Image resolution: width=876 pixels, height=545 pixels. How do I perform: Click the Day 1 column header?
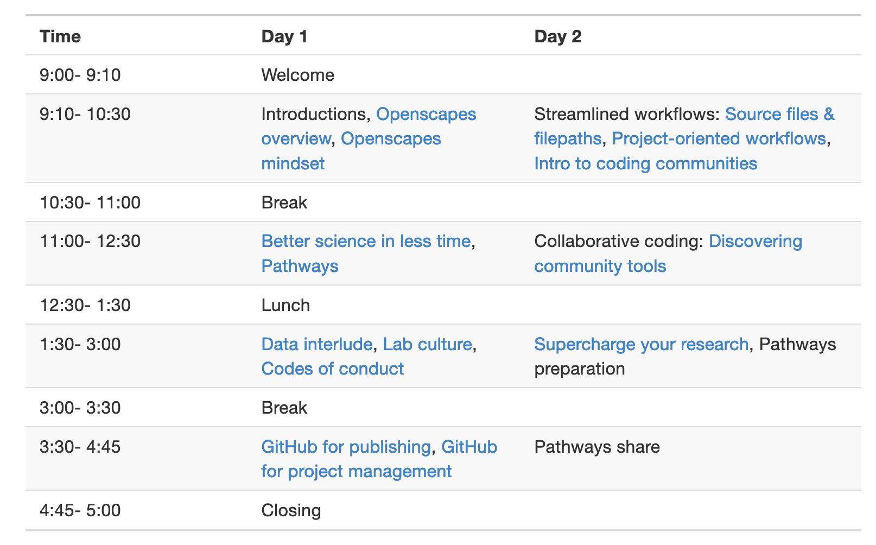(284, 36)
